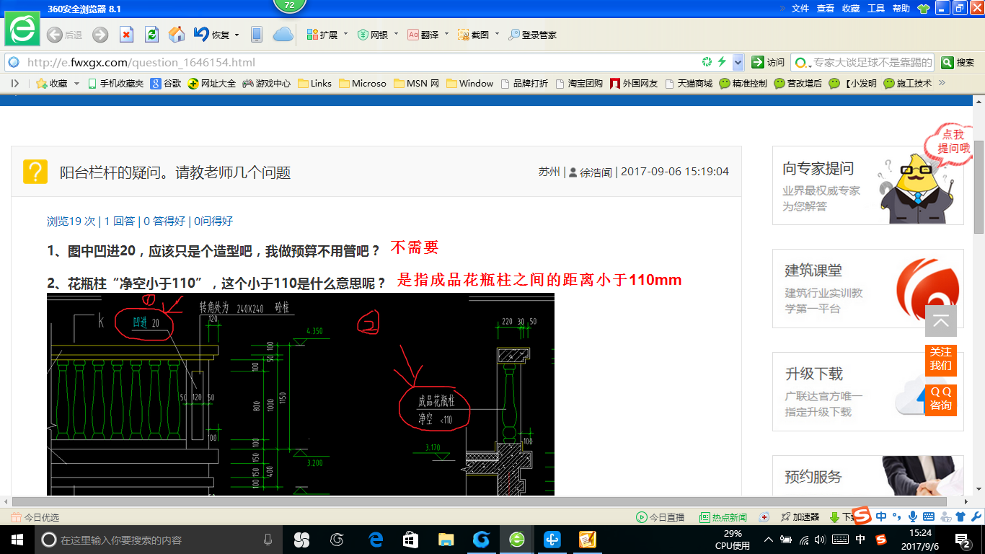Screen dimensions: 985x554
Task: Open the Links bookmark folder
Action: pos(314,83)
